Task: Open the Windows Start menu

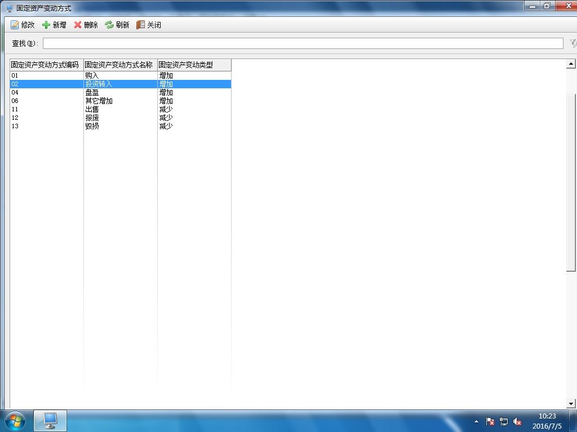Action: click(15, 421)
